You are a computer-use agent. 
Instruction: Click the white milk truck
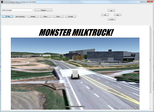pos(75,74)
